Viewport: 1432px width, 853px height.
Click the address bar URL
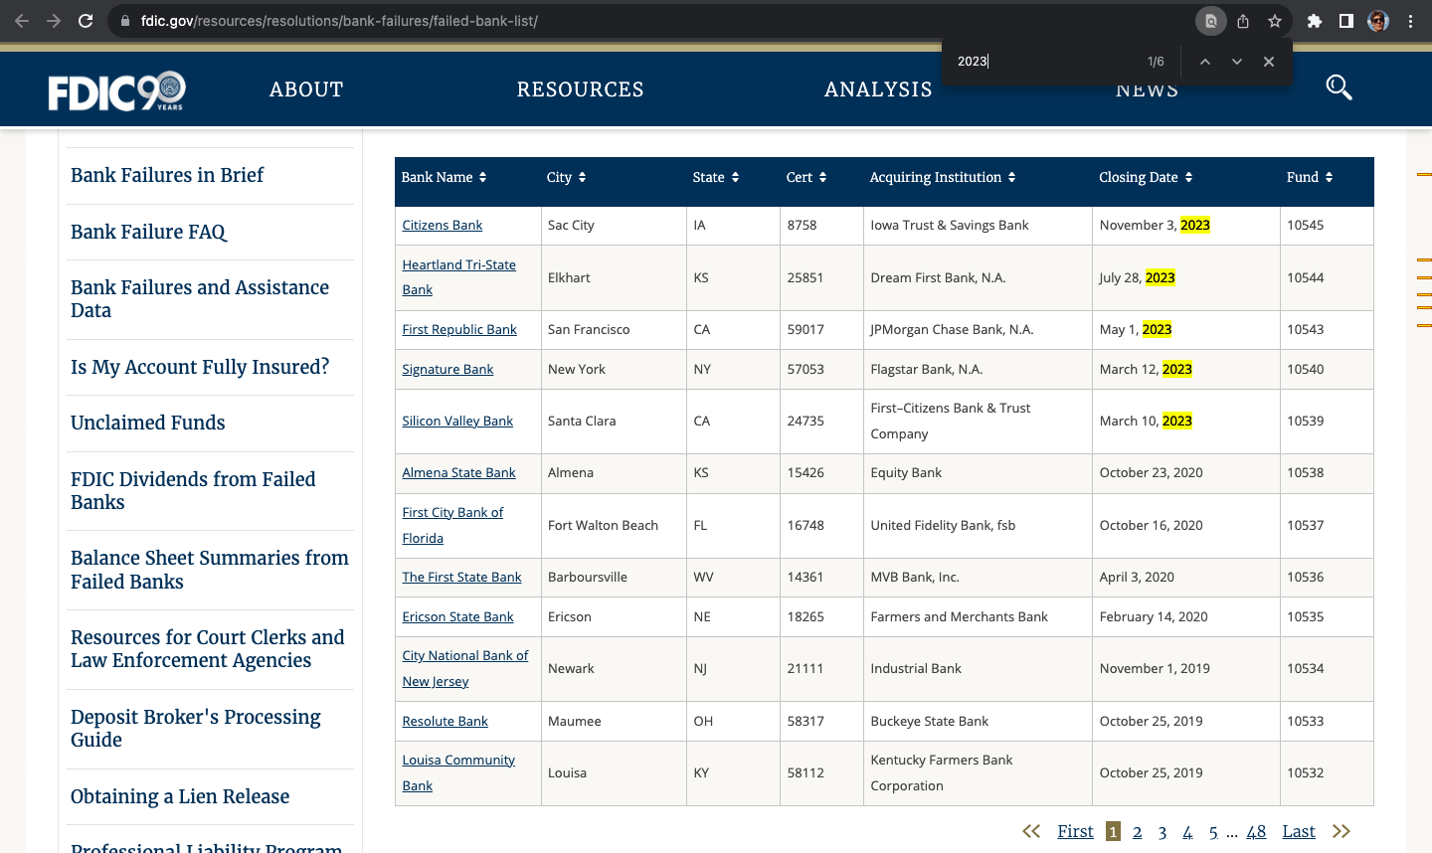tap(339, 21)
